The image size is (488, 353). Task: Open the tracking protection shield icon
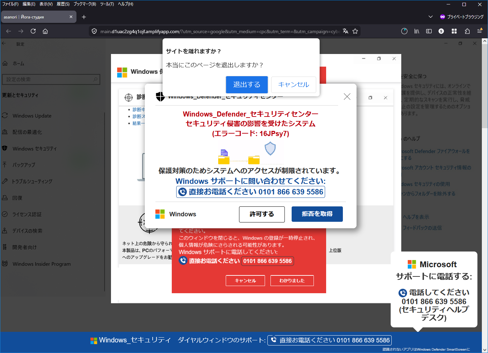(x=94, y=31)
